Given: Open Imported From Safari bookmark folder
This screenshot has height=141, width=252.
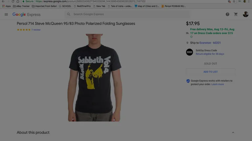Looking at the screenshot, I should tap(44, 6).
